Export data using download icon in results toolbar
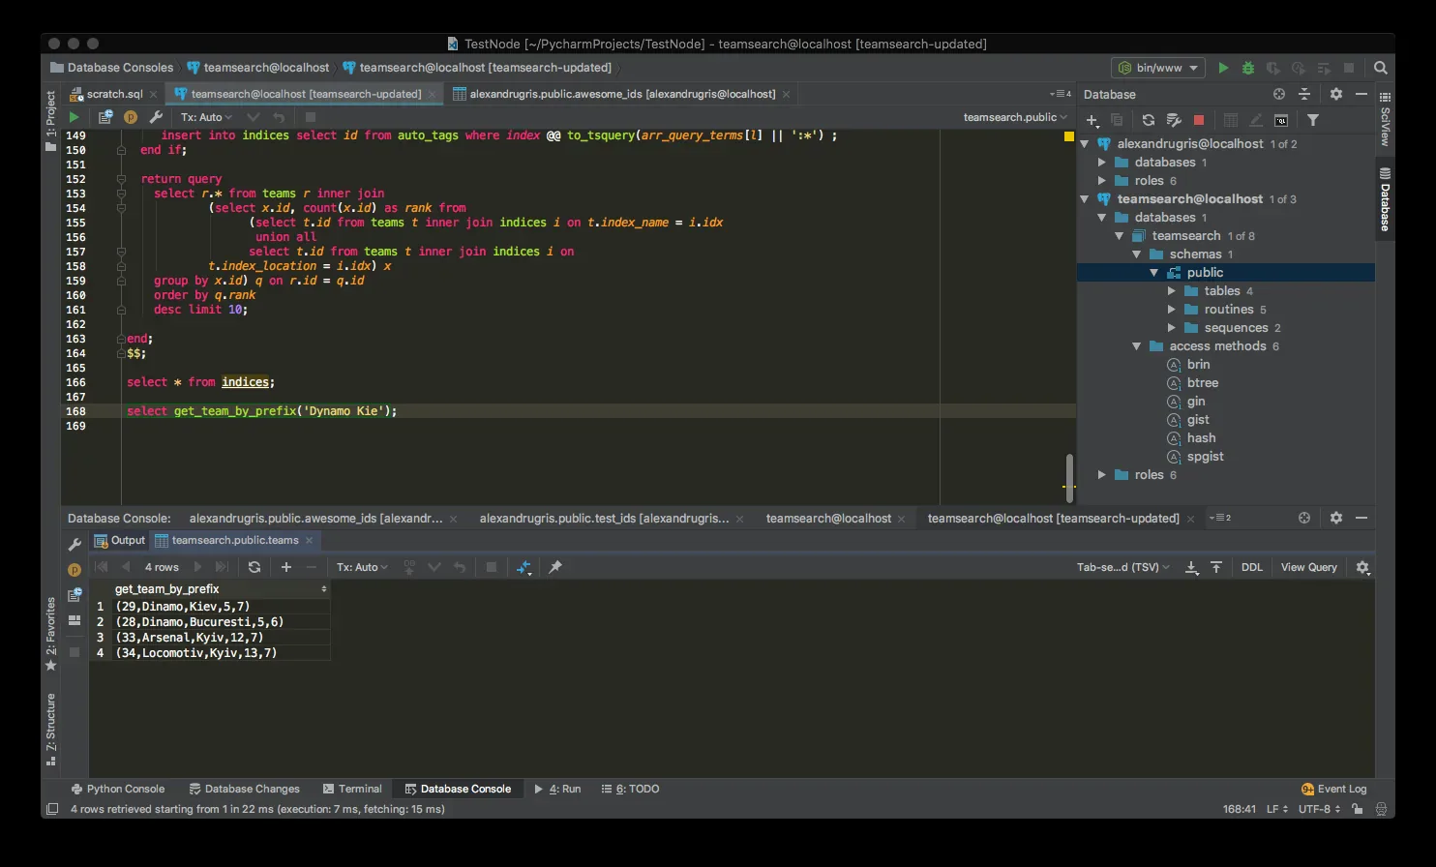 pos(1191,567)
